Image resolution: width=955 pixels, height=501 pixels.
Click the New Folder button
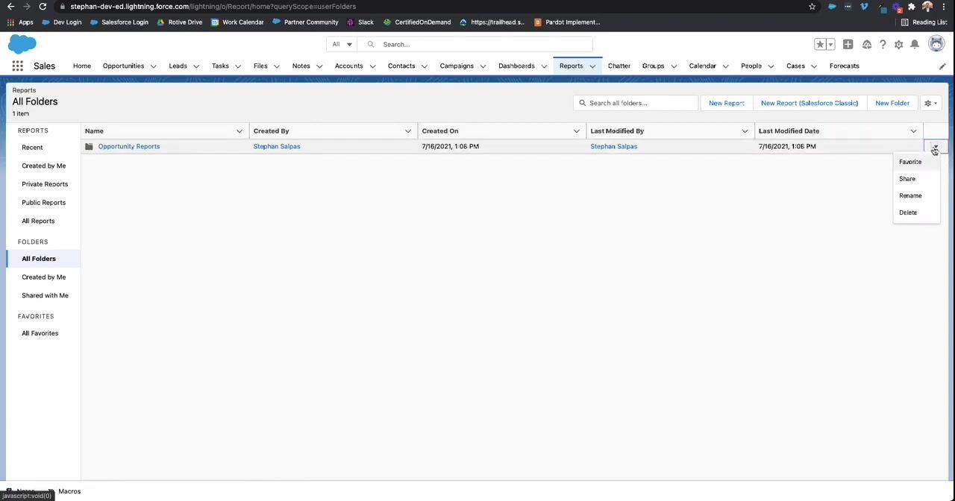coord(892,103)
